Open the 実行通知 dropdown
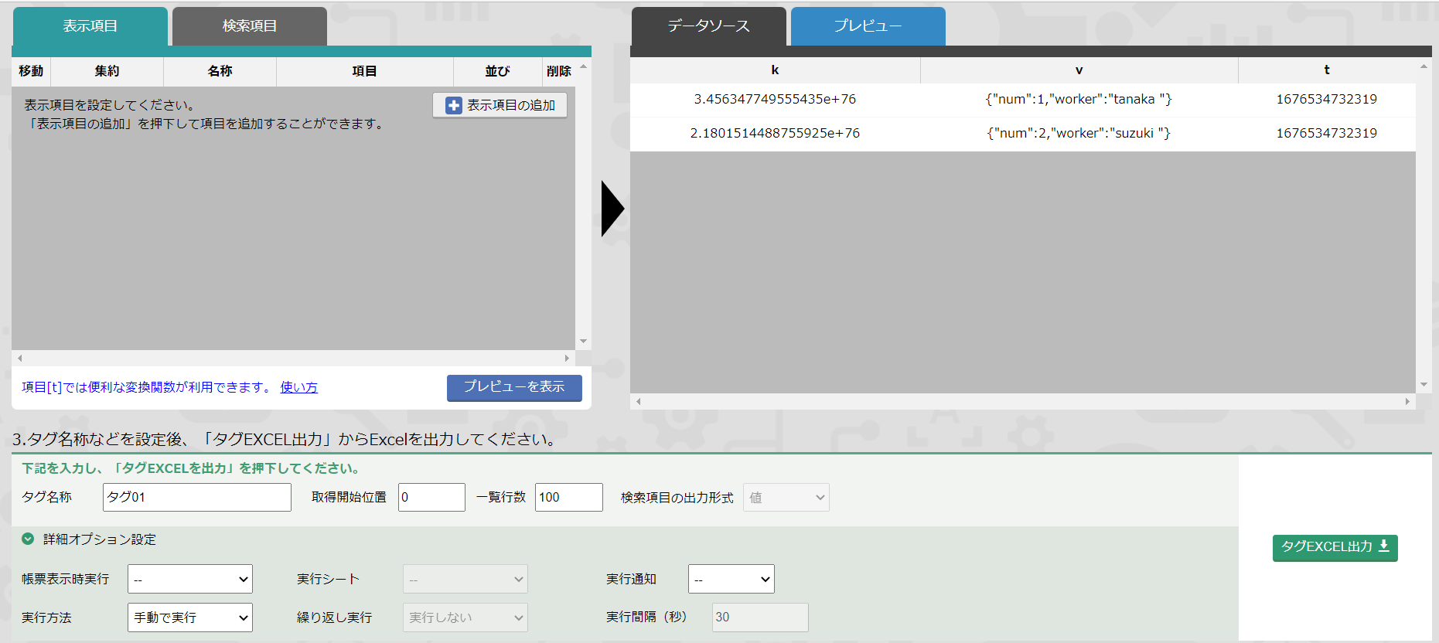 click(731, 579)
